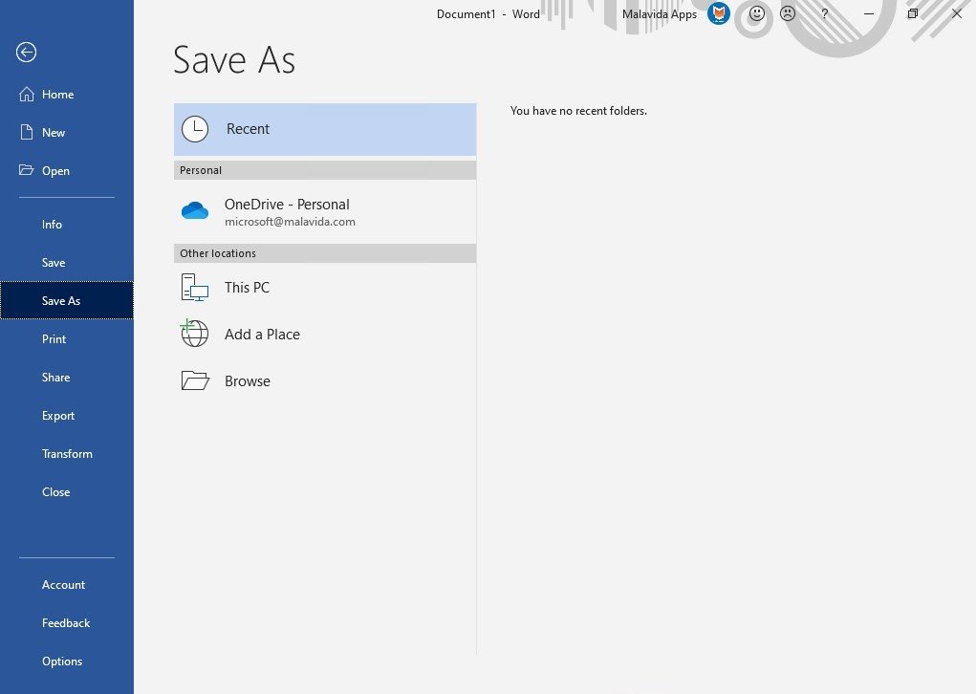This screenshot has height=694, width=976.
Task: Open the Malavida Apps account avatar
Action: (x=718, y=13)
